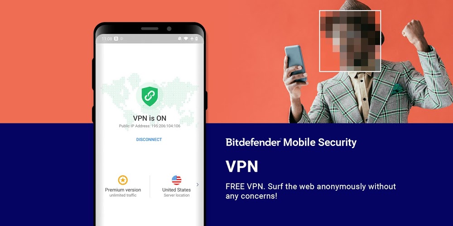This screenshot has height=226, width=453.
Task: Click the 11:08 clock in status bar
Action: click(106, 38)
